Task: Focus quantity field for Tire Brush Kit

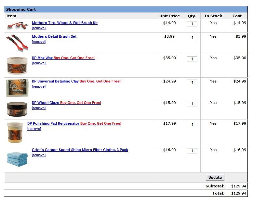Action: [192, 24]
